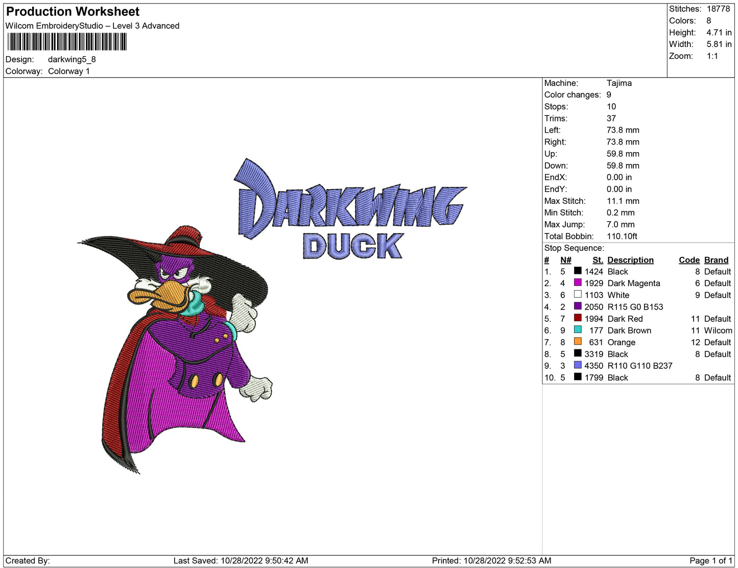The width and height of the screenshot is (738, 568).
Task: Click the 'EndX:' label
Action: tap(556, 177)
